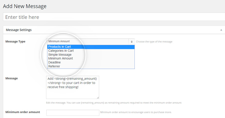The image size is (225, 118).
Task: Click the Add New Message heading
Action: [25, 6]
